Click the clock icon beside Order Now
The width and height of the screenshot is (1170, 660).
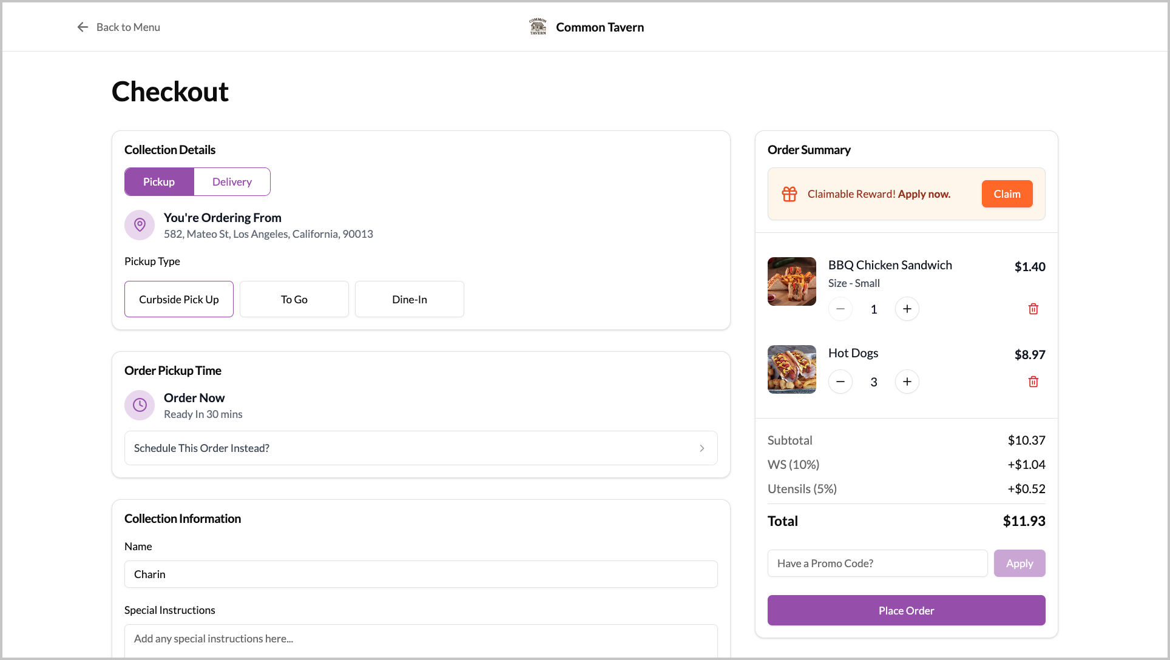pyautogui.click(x=140, y=405)
